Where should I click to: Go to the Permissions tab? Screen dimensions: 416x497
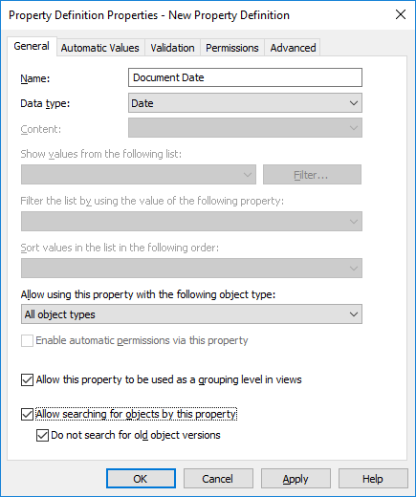coord(232,48)
